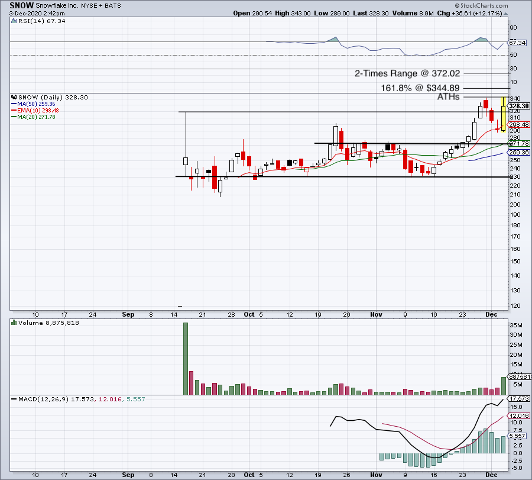Click the 67.34 RSI value tag on axis
Screen dimensions: 532x480
(x=517, y=43)
